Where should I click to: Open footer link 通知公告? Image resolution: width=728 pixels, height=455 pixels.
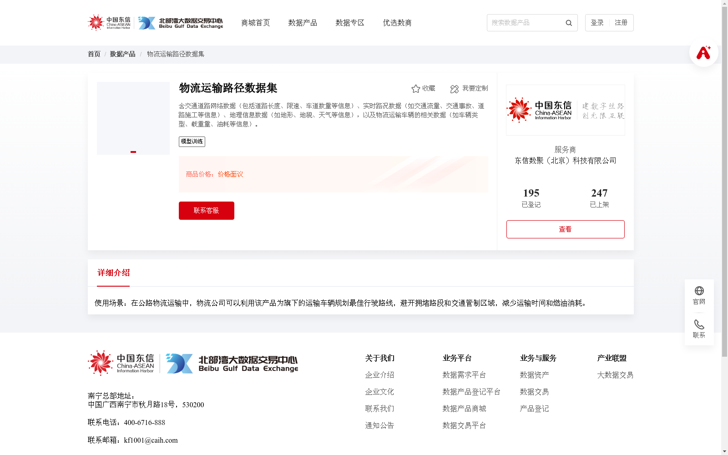379,425
